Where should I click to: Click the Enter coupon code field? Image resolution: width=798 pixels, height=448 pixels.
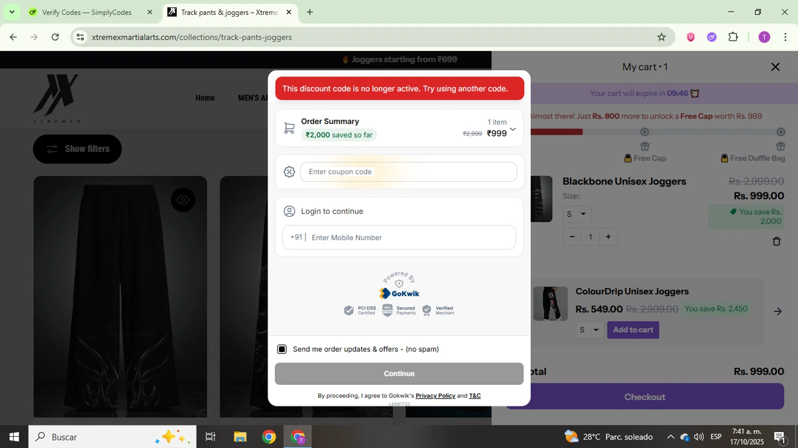[x=408, y=172]
